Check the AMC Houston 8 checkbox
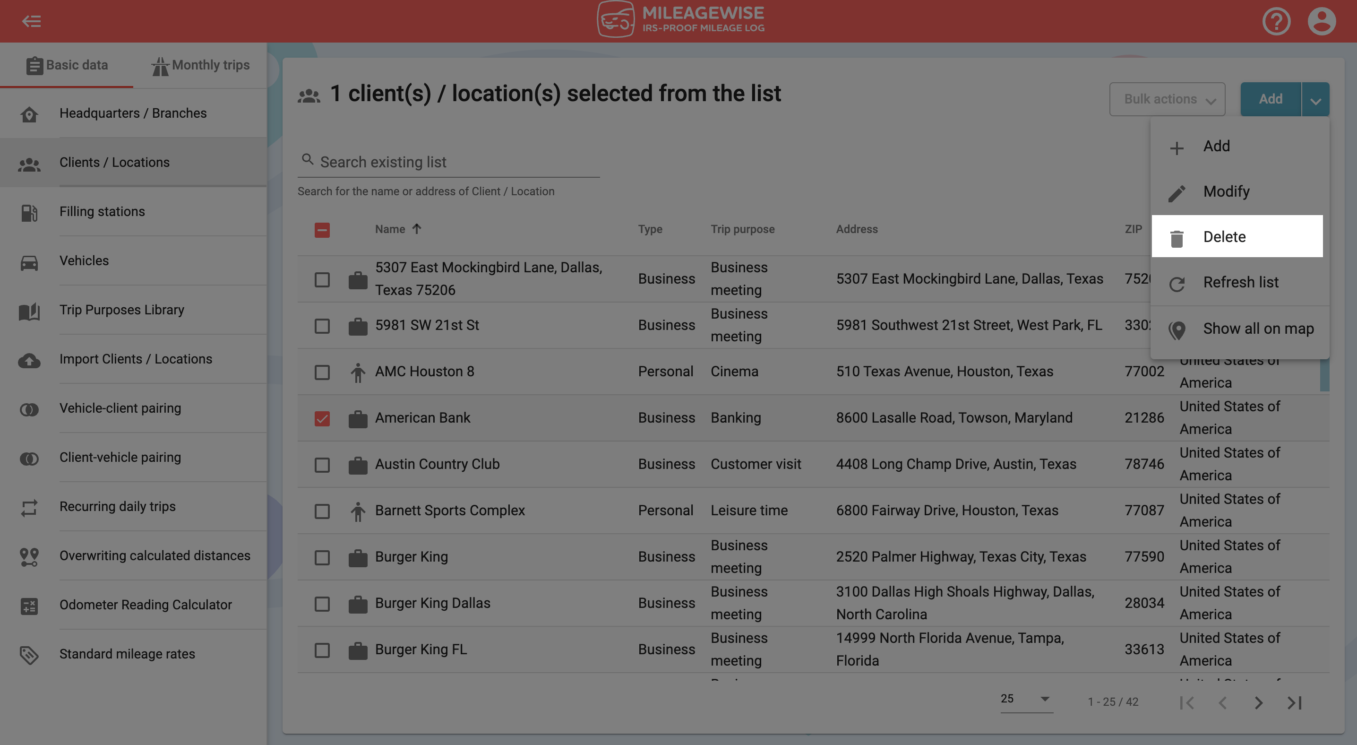Image resolution: width=1357 pixels, height=745 pixels. click(x=322, y=372)
